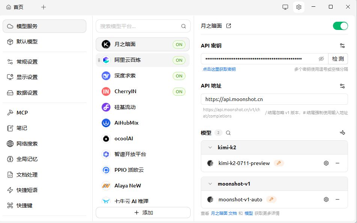
Task: Open MCP settings
Action: [44, 113]
